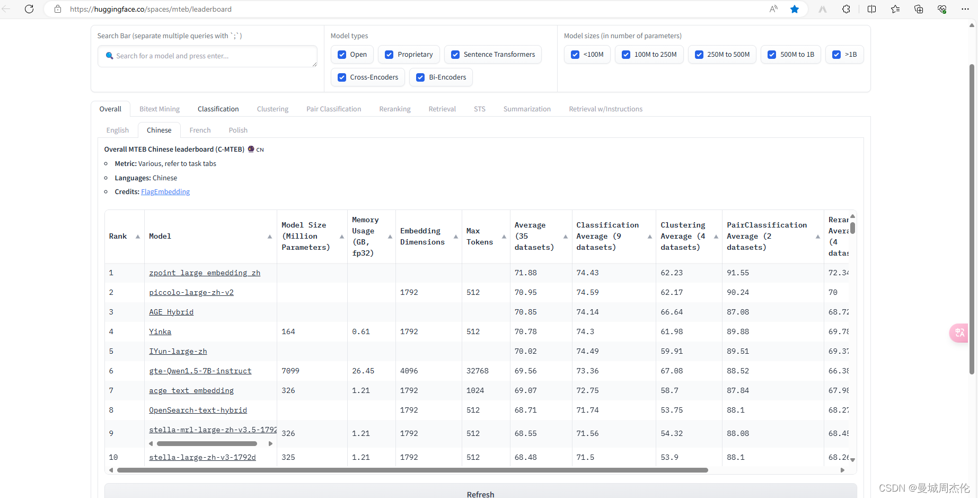Open the AGE_Hybrid model link
Image resolution: width=978 pixels, height=498 pixels.
pyautogui.click(x=171, y=312)
